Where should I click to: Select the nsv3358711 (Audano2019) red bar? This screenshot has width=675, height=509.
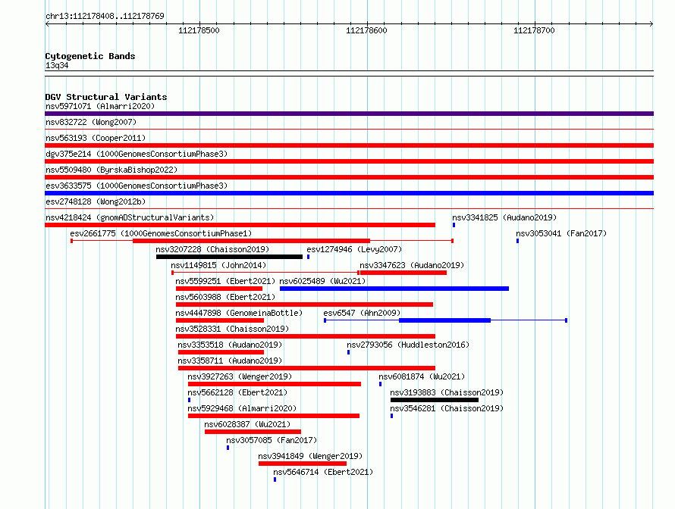307,368
